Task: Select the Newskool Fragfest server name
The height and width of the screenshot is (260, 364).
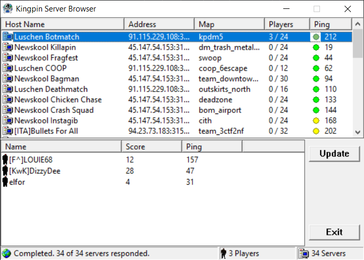Action: coord(46,58)
